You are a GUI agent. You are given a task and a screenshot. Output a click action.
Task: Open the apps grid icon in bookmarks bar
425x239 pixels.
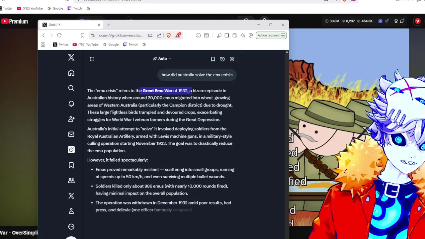(x=43, y=44)
